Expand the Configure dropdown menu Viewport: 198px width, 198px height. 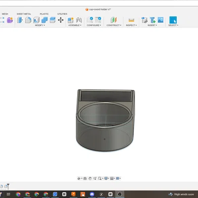click(94, 25)
